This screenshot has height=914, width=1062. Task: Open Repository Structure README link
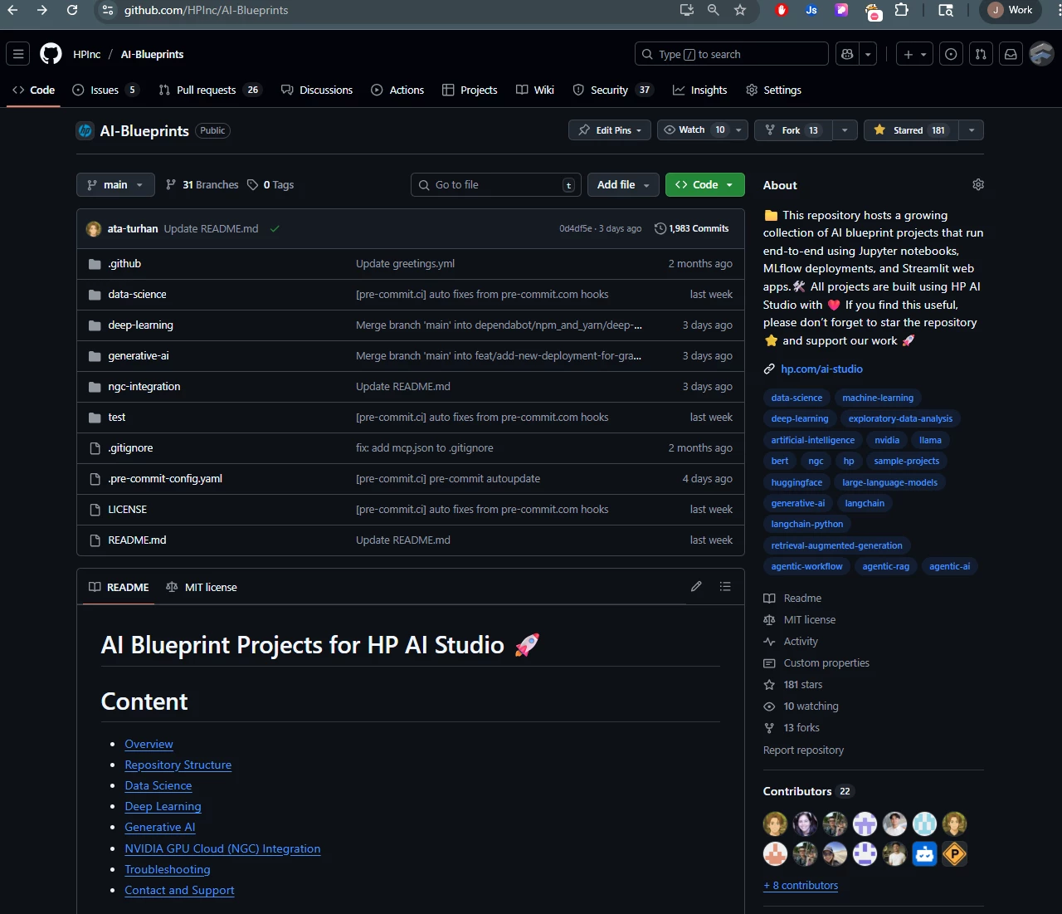point(178,765)
